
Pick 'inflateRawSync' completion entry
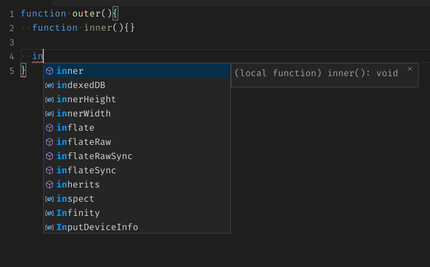[137, 156]
